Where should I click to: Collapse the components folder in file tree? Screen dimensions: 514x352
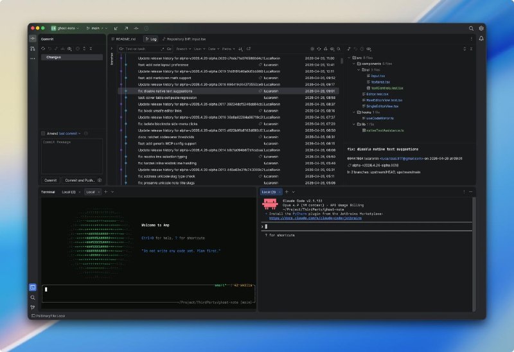pos(354,64)
